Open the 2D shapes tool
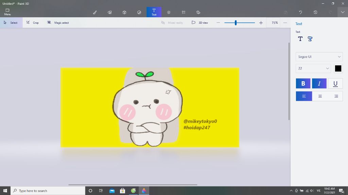This screenshot has width=348, height=195. click(x=110, y=13)
